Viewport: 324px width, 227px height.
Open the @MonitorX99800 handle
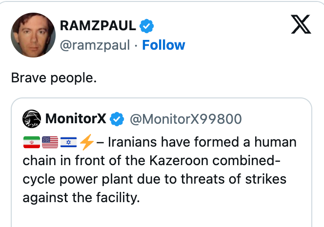point(184,118)
